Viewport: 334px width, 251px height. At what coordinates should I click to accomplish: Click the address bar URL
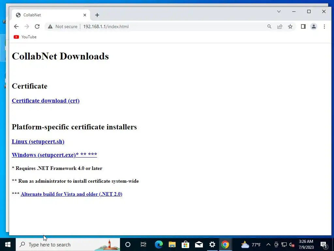coord(106,26)
